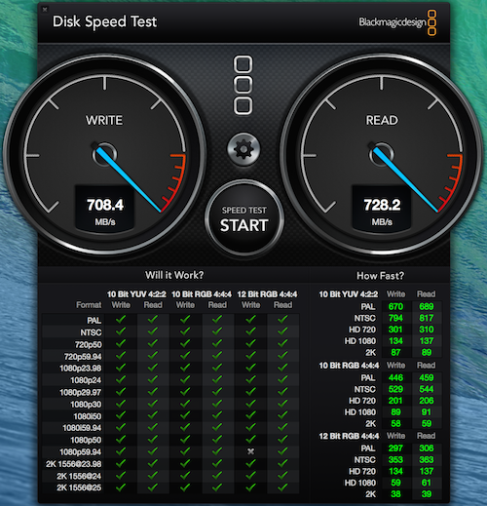Image resolution: width=487 pixels, height=506 pixels.
Task: Click 10 Bit RGB NTSC read value 544
Action: pos(426,389)
